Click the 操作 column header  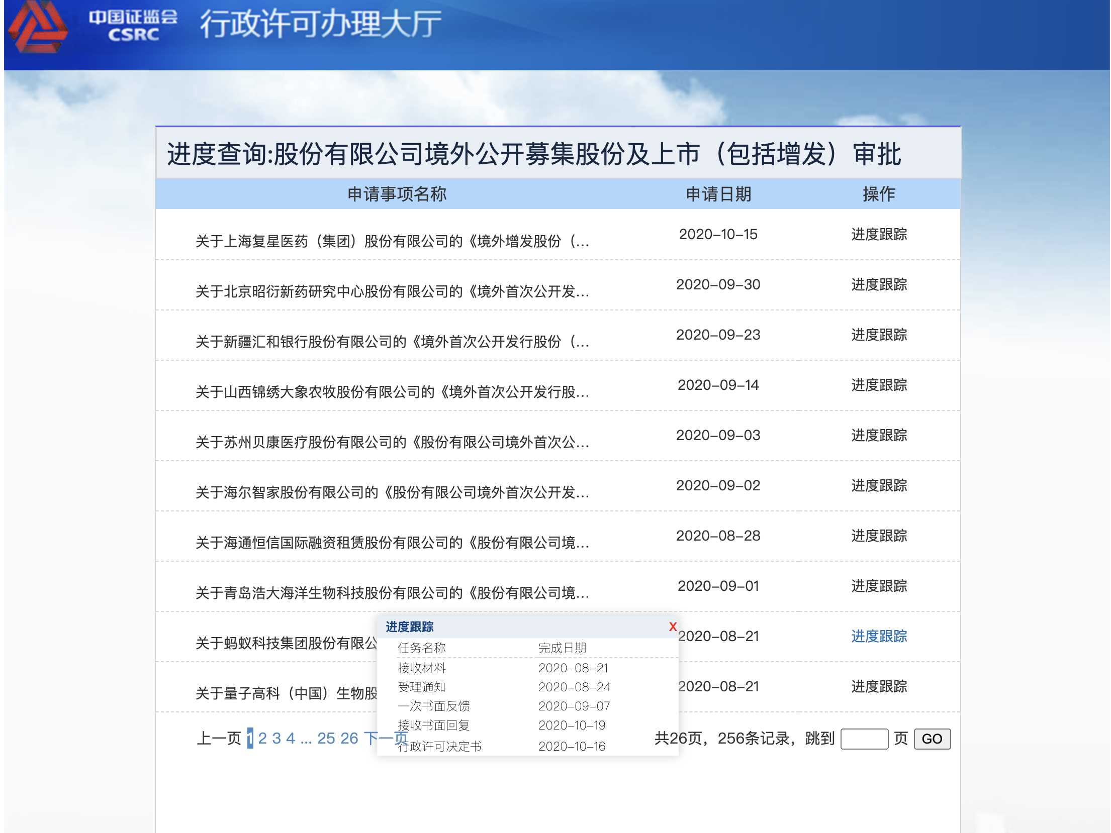(x=879, y=194)
